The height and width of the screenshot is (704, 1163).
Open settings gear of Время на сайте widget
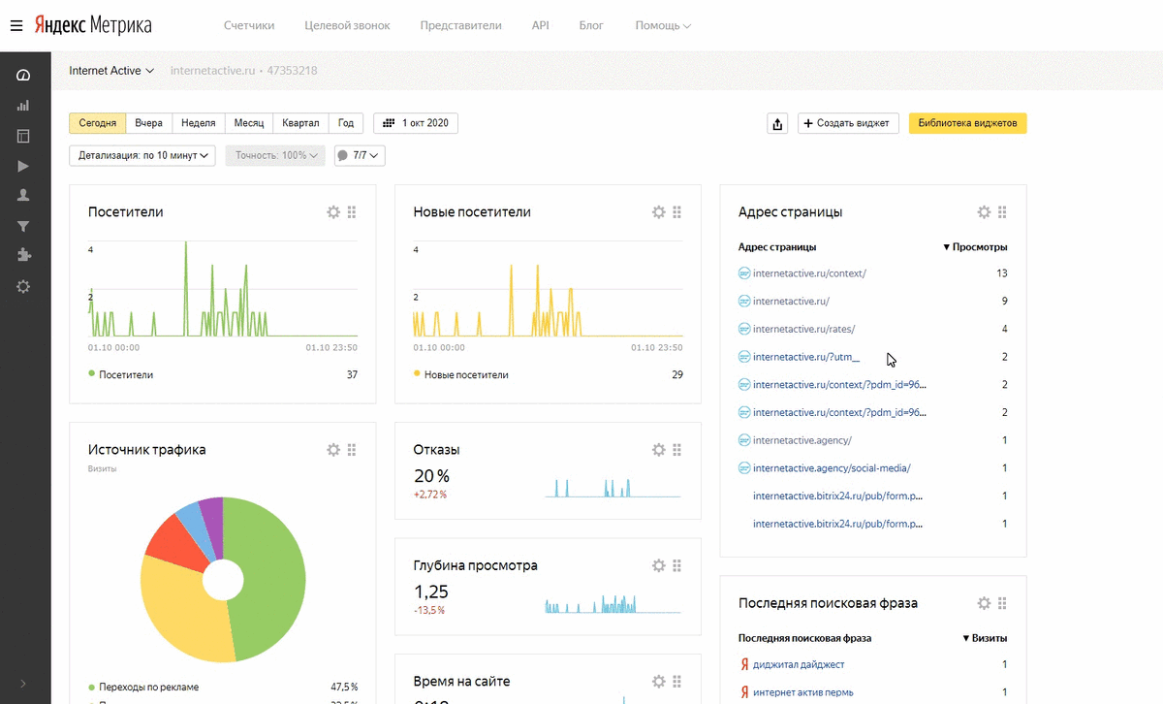pos(659,682)
